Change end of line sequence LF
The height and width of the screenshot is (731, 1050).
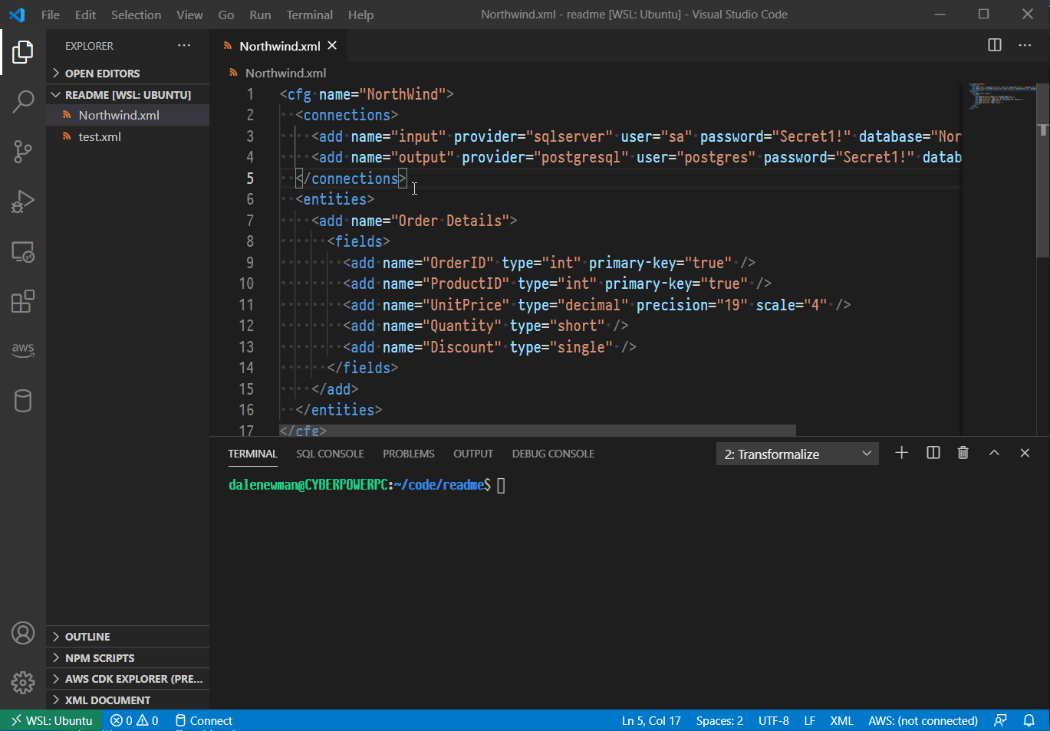(809, 720)
